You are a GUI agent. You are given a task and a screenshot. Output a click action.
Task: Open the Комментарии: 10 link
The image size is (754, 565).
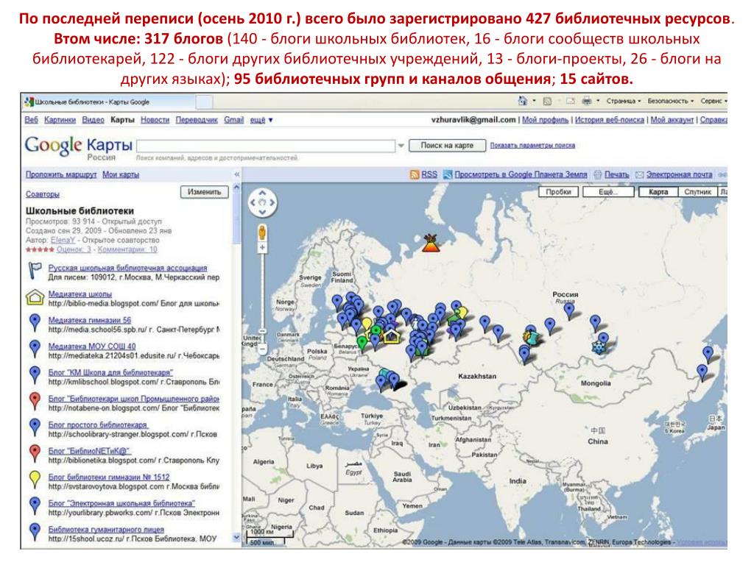pyautogui.click(x=127, y=250)
